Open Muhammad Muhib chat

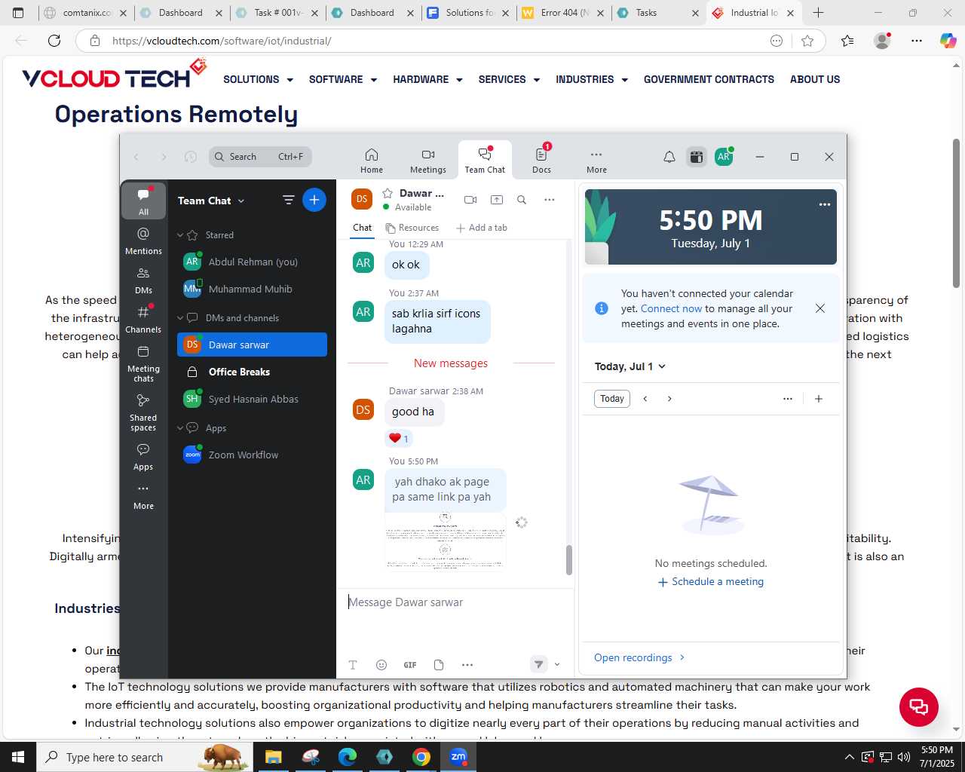(252, 289)
